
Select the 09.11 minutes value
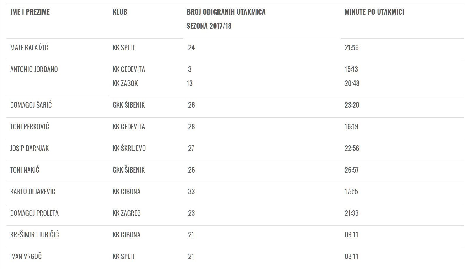tap(351, 235)
